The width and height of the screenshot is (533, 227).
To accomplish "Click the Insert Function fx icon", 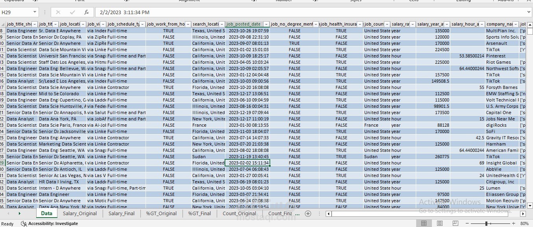I will 87,12.
